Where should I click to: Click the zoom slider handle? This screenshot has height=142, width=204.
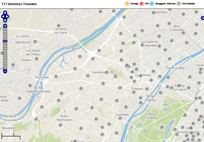pos(5,41)
